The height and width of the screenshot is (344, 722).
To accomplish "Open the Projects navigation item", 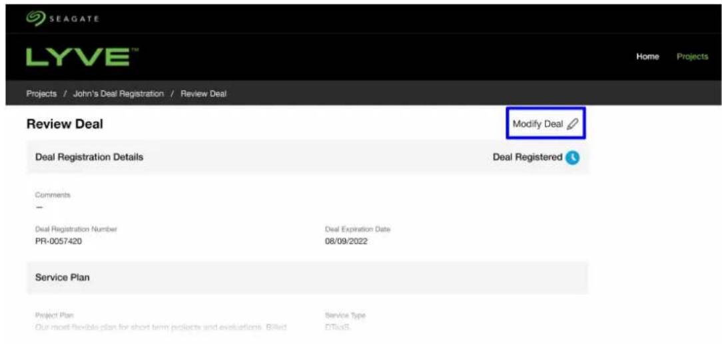I will (x=692, y=57).
